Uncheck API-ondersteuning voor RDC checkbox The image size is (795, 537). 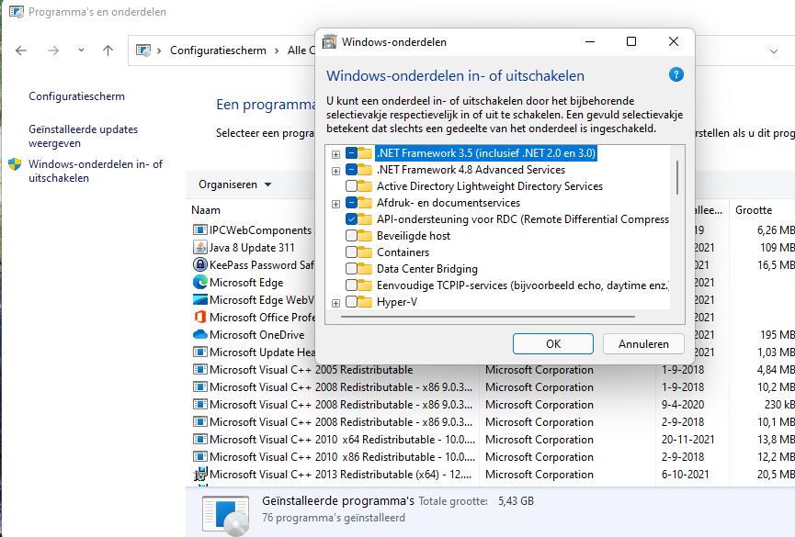351,219
